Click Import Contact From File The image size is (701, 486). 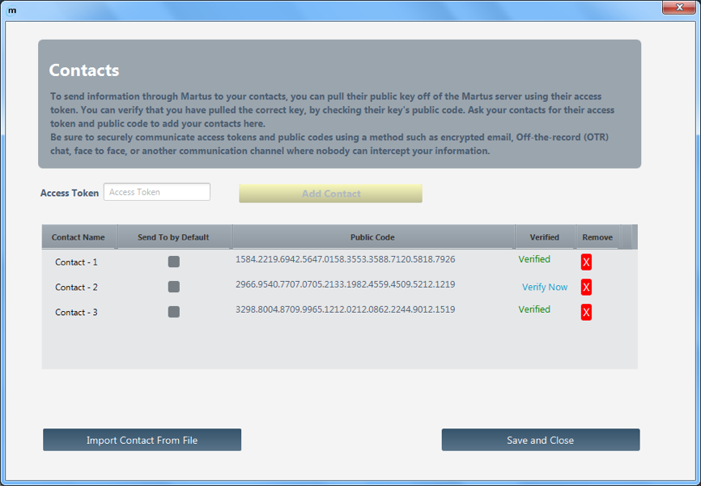(142, 440)
